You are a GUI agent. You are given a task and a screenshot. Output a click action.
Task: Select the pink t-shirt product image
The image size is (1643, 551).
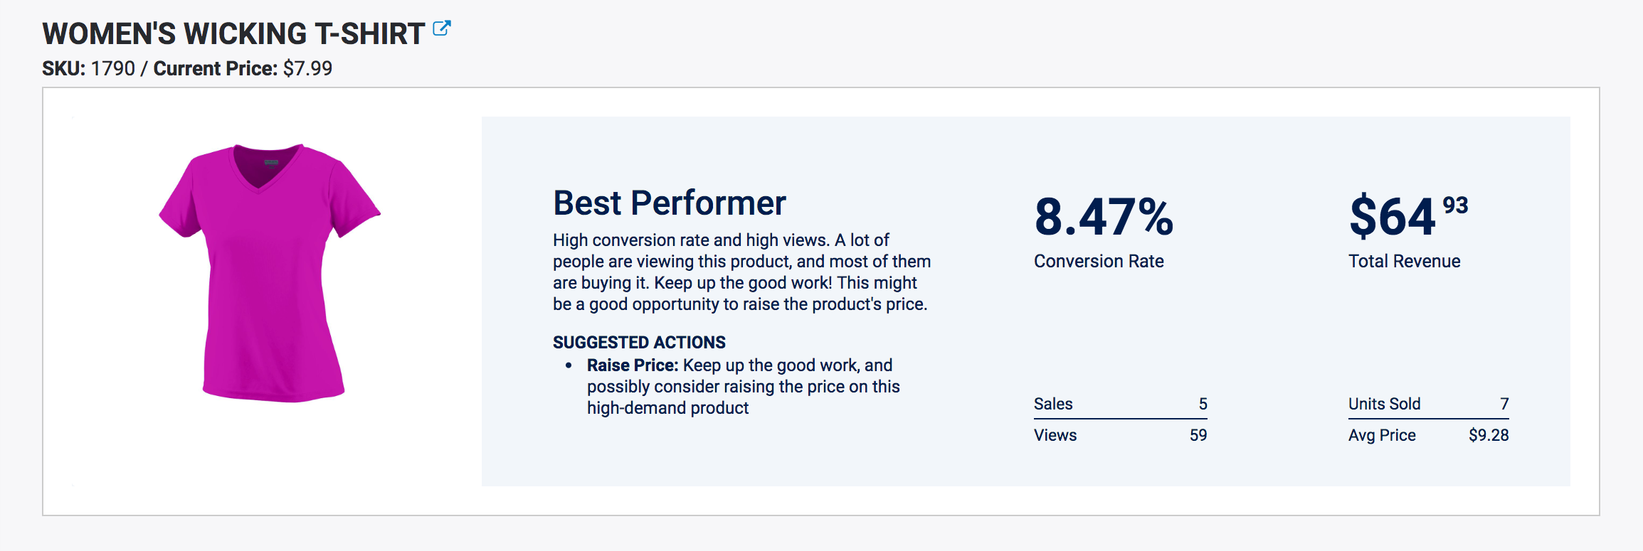270,272
